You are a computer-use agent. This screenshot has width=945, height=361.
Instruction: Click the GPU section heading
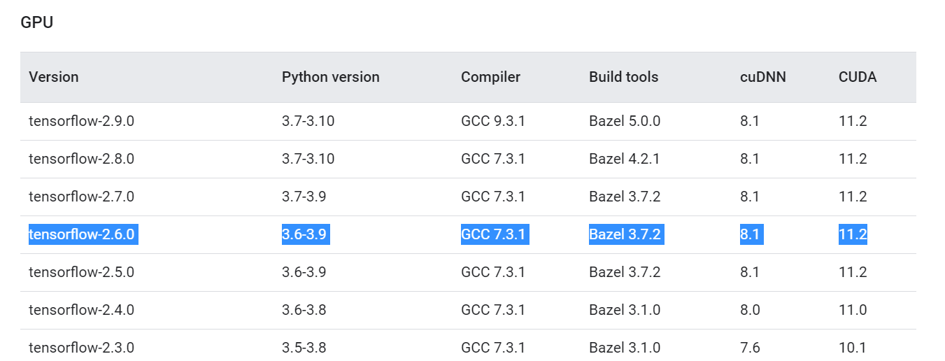(x=37, y=22)
